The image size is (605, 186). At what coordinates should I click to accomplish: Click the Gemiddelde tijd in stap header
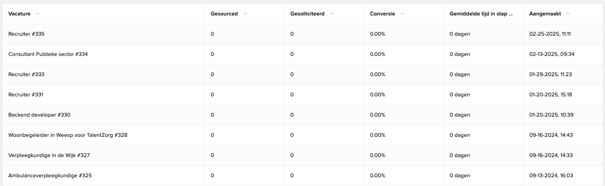[481, 13]
